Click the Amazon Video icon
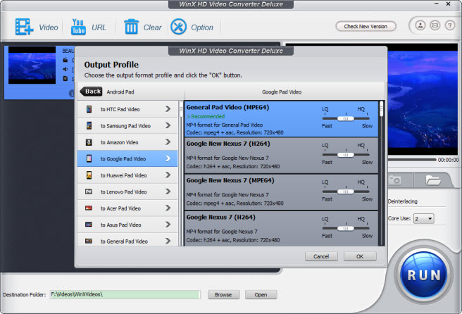462x314 pixels. [89, 142]
